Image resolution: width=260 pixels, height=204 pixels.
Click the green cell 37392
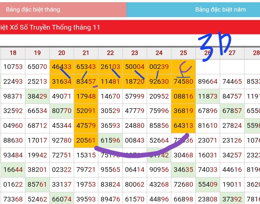[232, 199]
